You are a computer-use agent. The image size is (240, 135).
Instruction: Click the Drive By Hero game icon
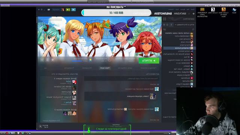pos(192,39)
